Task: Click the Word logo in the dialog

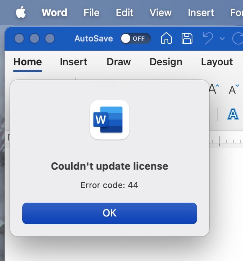Action: click(110, 120)
